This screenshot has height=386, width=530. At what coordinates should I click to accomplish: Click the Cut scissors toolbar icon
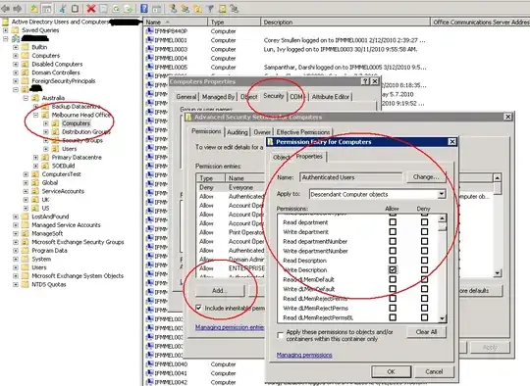coord(62,9)
